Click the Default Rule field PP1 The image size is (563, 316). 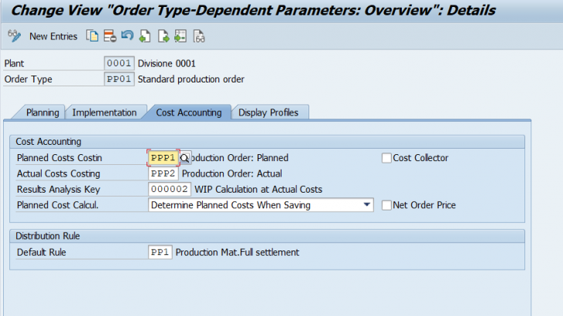coord(160,252)
